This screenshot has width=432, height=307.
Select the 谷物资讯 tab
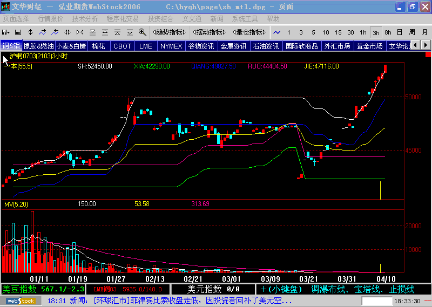click(201, 46)
